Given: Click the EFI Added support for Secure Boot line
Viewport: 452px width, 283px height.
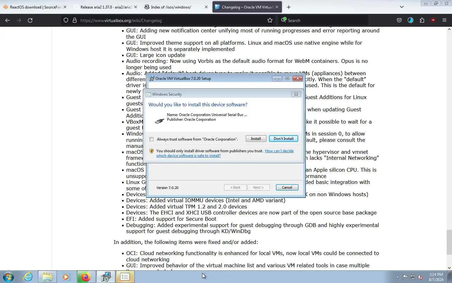Looking at the screenshot, I should [171, 219].
